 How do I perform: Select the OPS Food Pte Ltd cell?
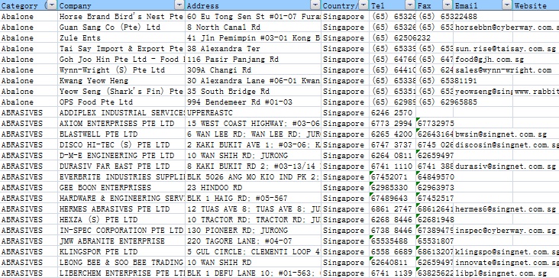tap(121, 102)
